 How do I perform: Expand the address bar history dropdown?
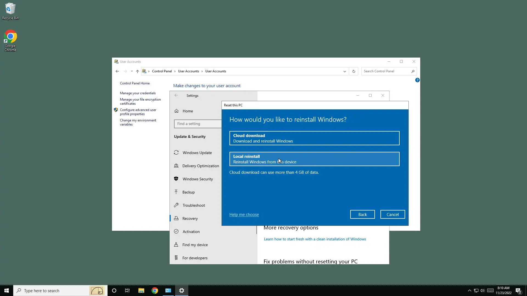pyautogui.click(x=344, y=71)
